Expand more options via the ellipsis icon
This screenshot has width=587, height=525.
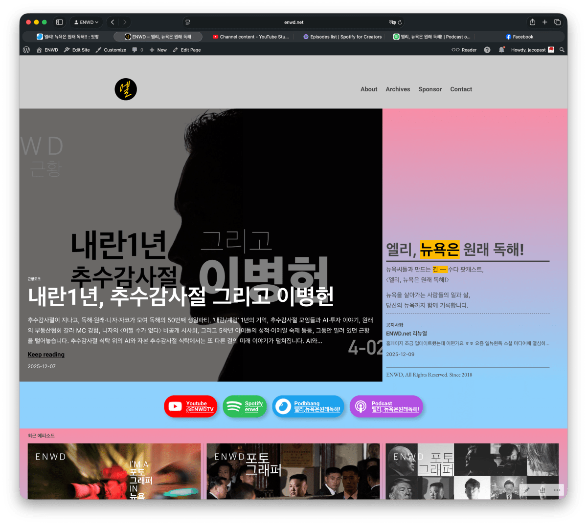pyautogui.click(x=556, y=489)
